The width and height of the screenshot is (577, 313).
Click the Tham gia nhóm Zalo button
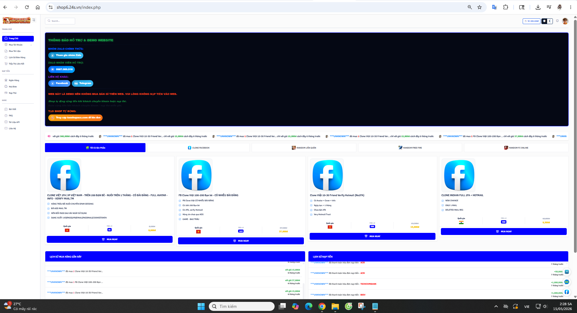click(66, 55)
